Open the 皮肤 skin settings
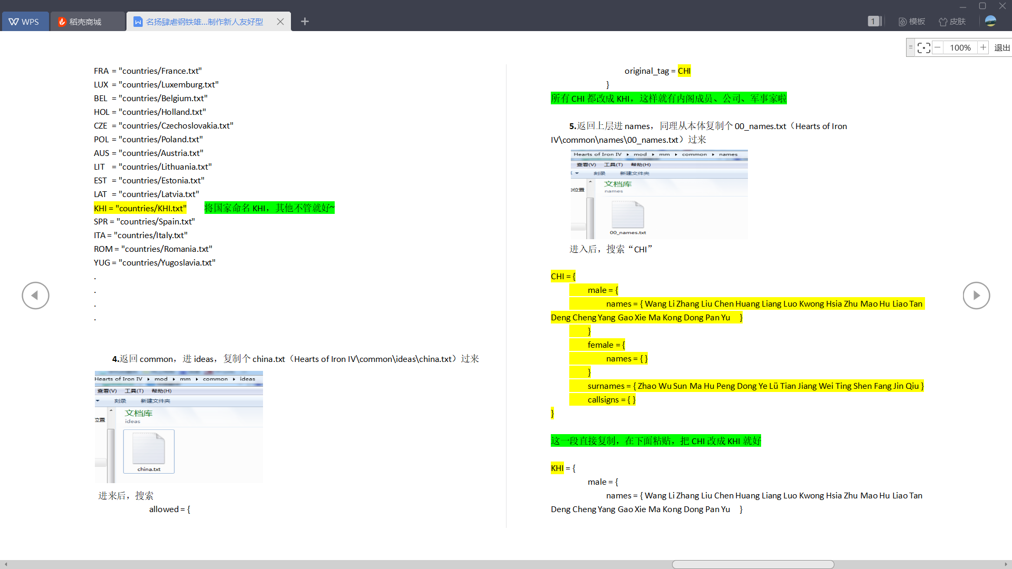 tap(952, 22)
